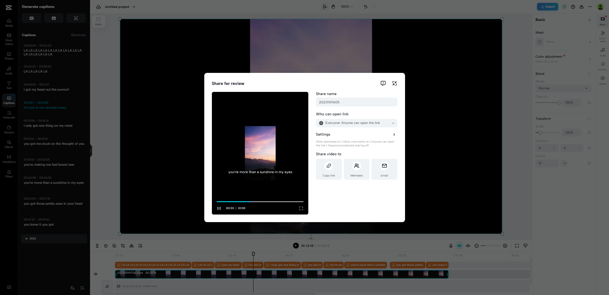Select caption 'I got my head out the sunroof'
Viewport: 609px width, 295px height.
pos(46,90)
